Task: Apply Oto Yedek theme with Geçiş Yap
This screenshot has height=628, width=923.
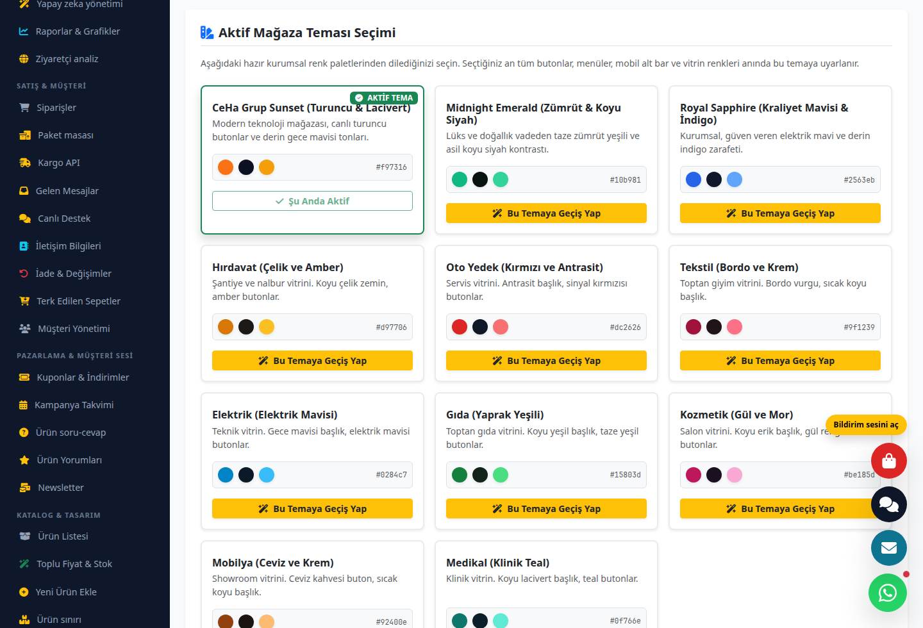Action: 546,361
